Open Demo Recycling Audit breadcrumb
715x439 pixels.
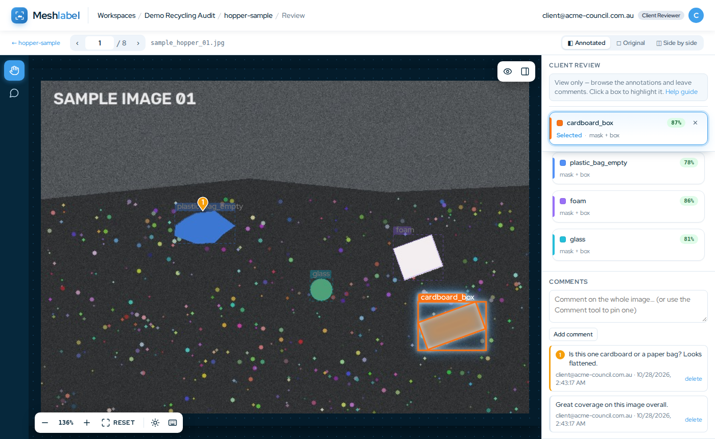[179, 15]
